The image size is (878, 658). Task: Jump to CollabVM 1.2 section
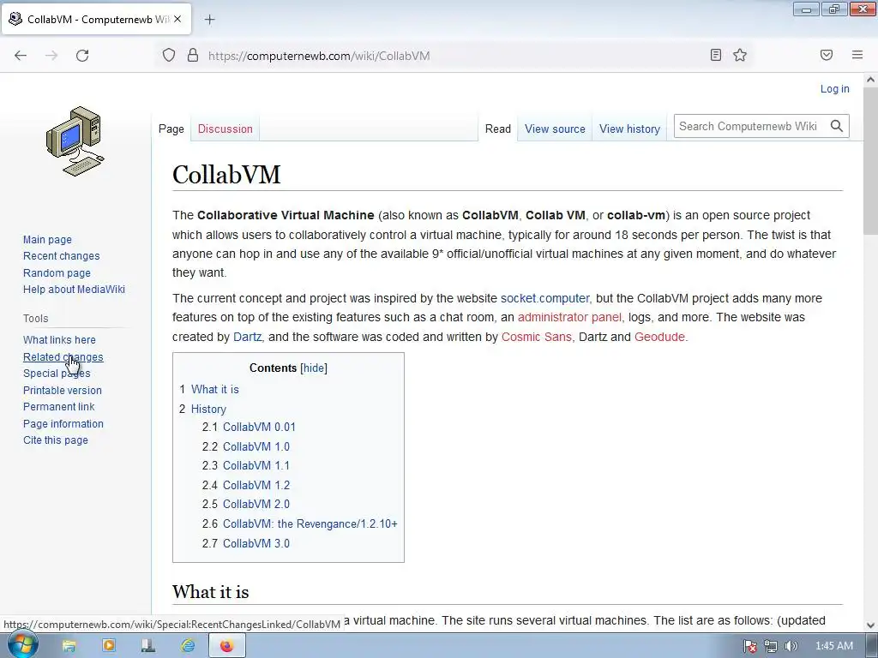[x=256, y=485]
